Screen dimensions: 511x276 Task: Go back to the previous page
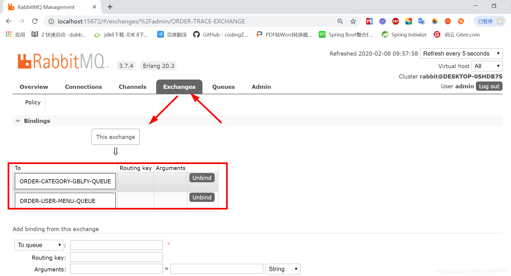pos(9,21)
